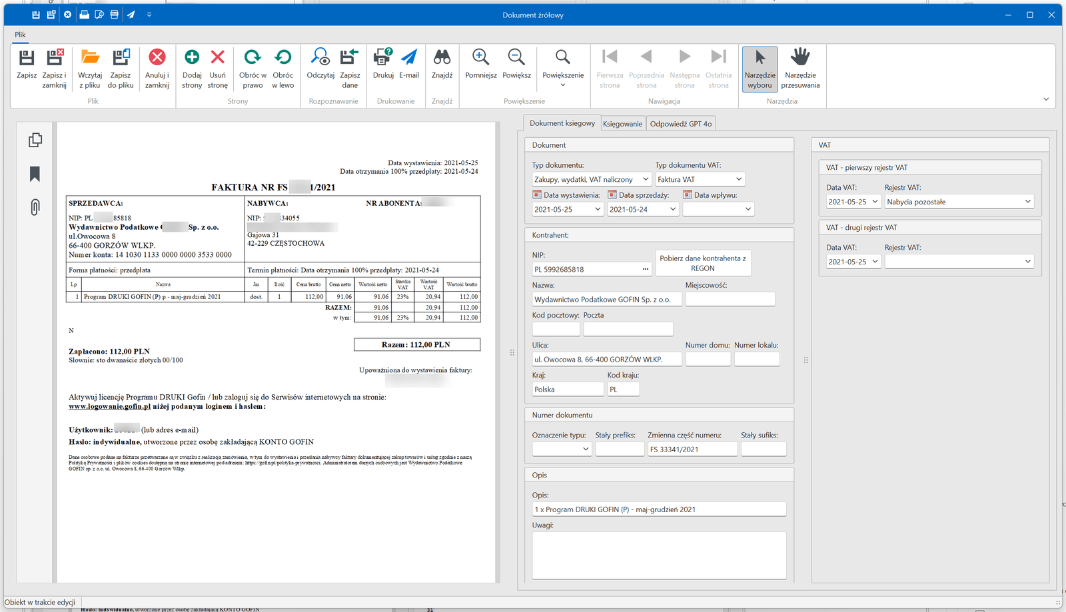Click Dodaj strony green plus icon
This screenshot has height=612, width=1066.
tap(192, 58)
